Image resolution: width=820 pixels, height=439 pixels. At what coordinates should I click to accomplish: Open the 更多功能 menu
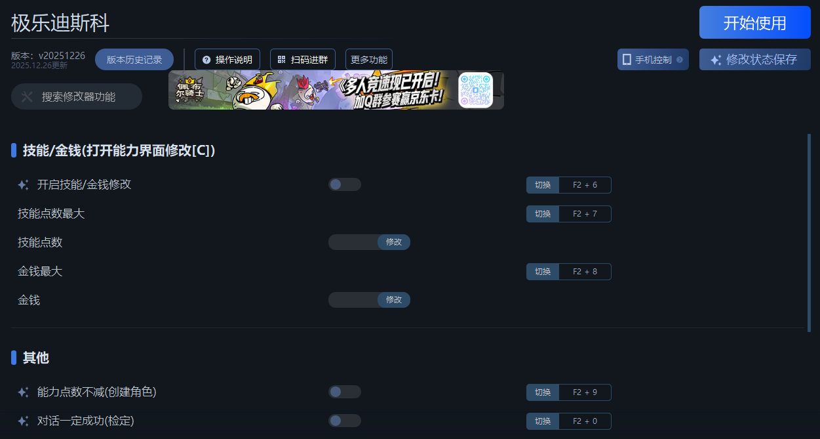tap(369, 60)
